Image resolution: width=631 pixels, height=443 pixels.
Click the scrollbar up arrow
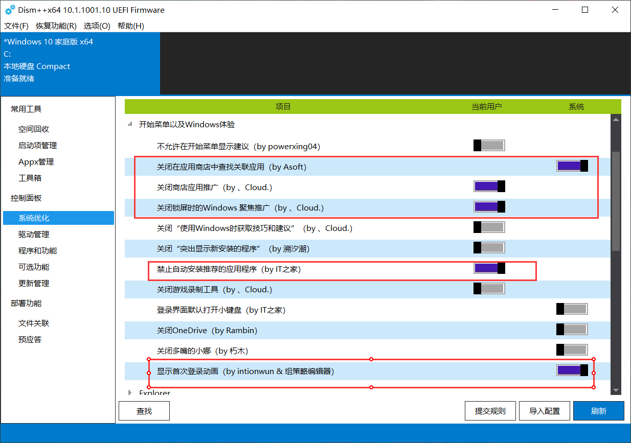(x=616, y=120)
